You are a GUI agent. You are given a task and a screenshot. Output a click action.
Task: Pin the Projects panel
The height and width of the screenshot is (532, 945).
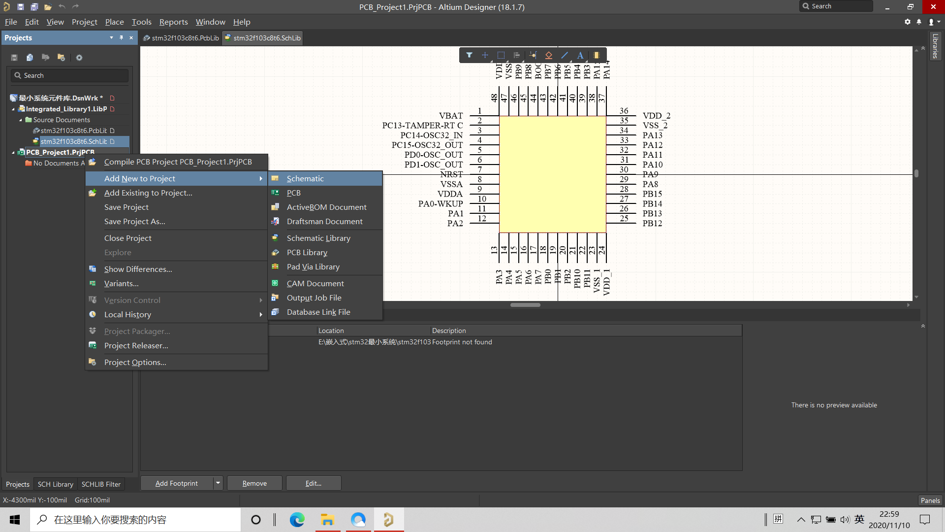click(x=121, y=37)
